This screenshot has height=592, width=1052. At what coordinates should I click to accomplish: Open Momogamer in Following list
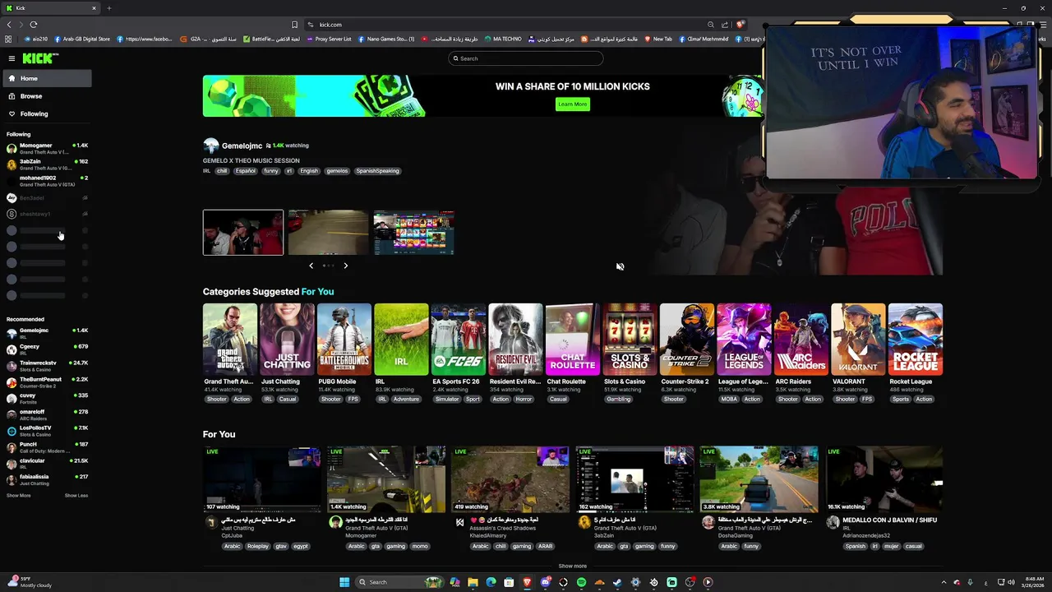click(47, 149)
